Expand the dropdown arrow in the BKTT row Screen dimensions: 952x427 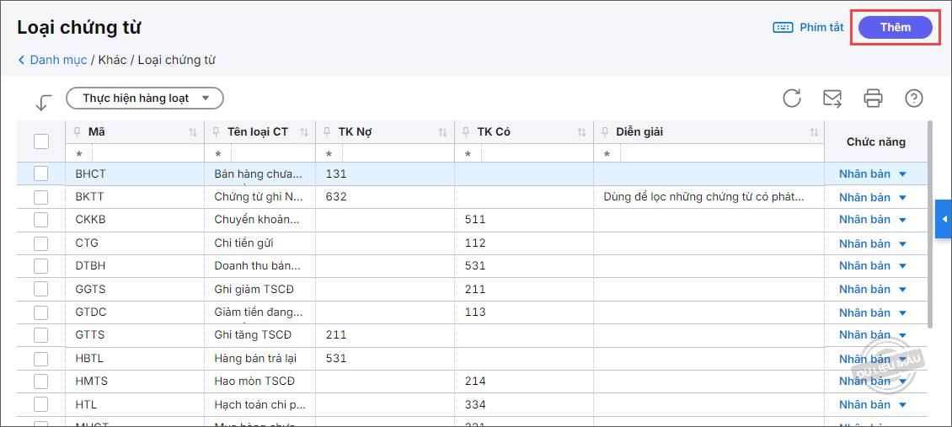[x=902, y=197]
